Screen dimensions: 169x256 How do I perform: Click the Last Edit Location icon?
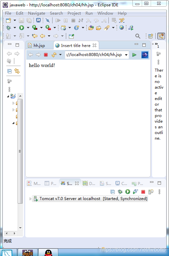point(35,36)
